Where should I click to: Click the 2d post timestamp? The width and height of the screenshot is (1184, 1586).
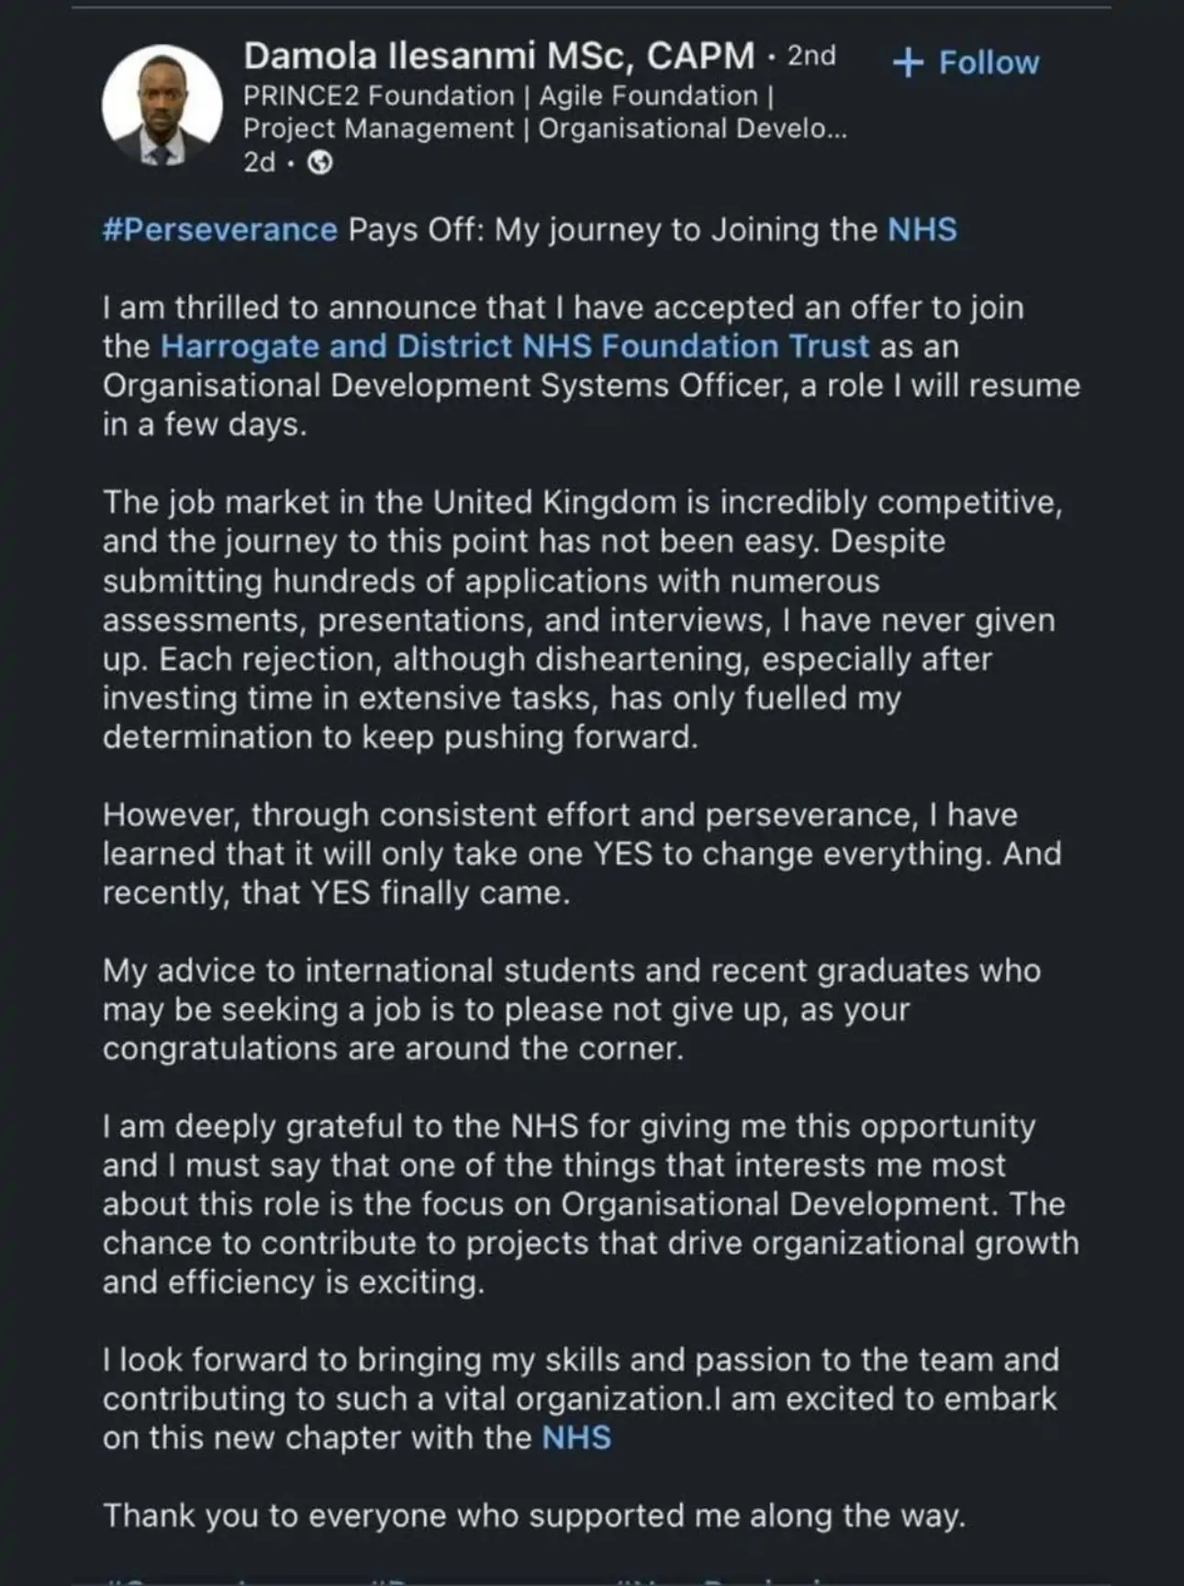pyautogui.click(x=259, y=162)
